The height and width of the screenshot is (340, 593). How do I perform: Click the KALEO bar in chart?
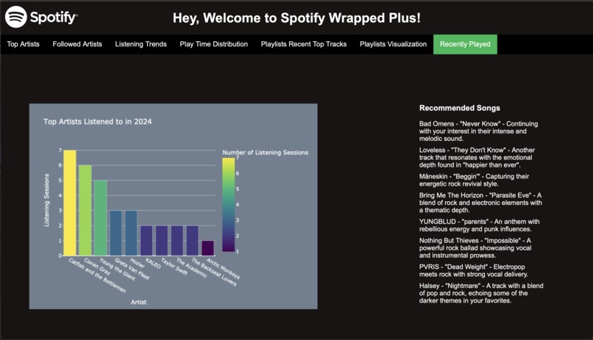[146, 241]
